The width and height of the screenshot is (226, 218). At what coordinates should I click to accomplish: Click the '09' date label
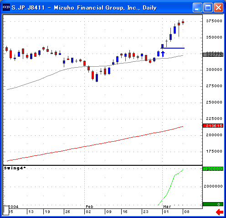click(109, 212)
